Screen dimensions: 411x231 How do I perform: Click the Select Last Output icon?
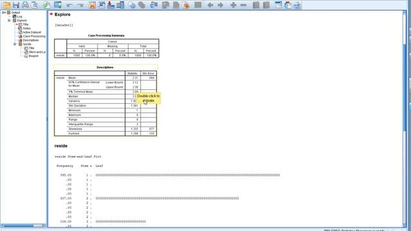click(153, 4)
